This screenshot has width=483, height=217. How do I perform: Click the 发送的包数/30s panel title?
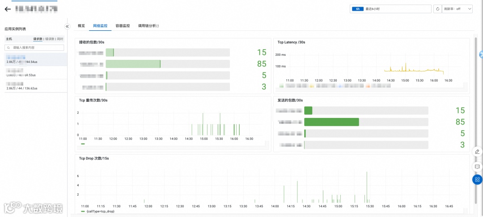click(x=290, y=100)
